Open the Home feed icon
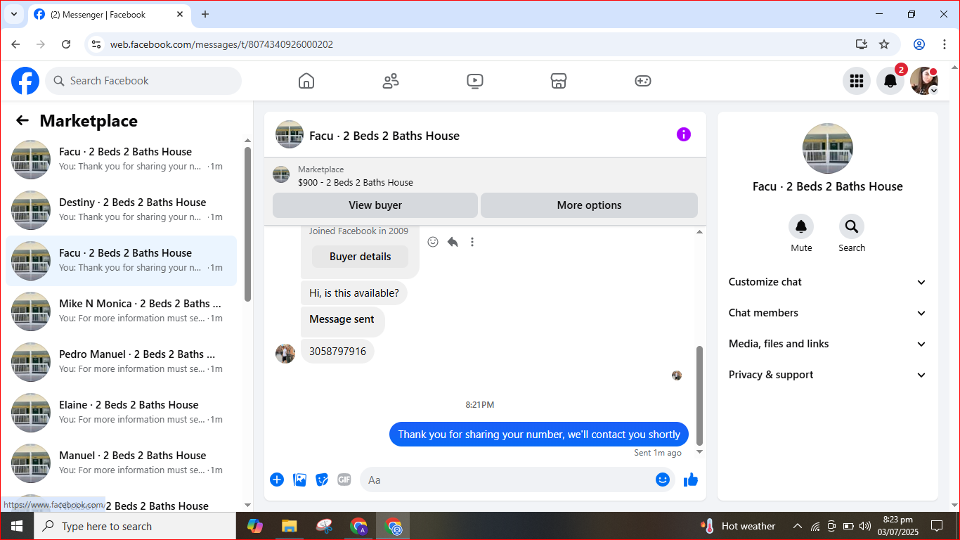This screenshot has width=960, height=540. pos(306,81)
